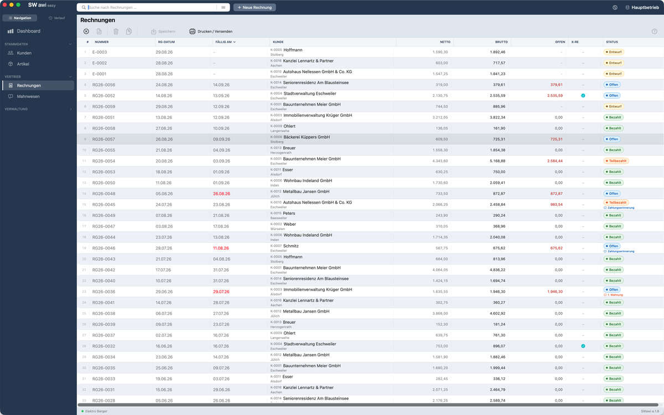Click overdue due date 11.08.26
664x415 pixels.
tap(221, 248)
